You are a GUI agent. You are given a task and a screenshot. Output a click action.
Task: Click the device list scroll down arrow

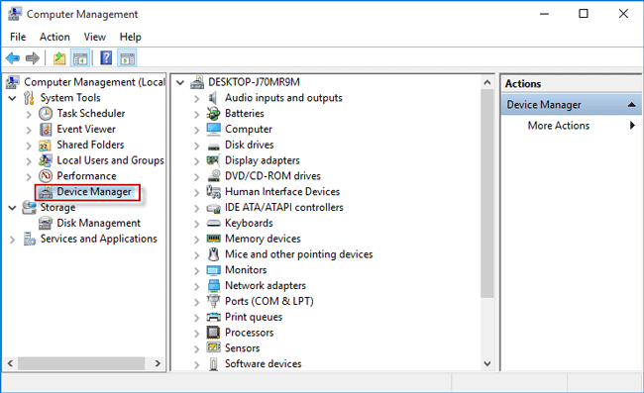pyautogui.click(x=487, y=364)
